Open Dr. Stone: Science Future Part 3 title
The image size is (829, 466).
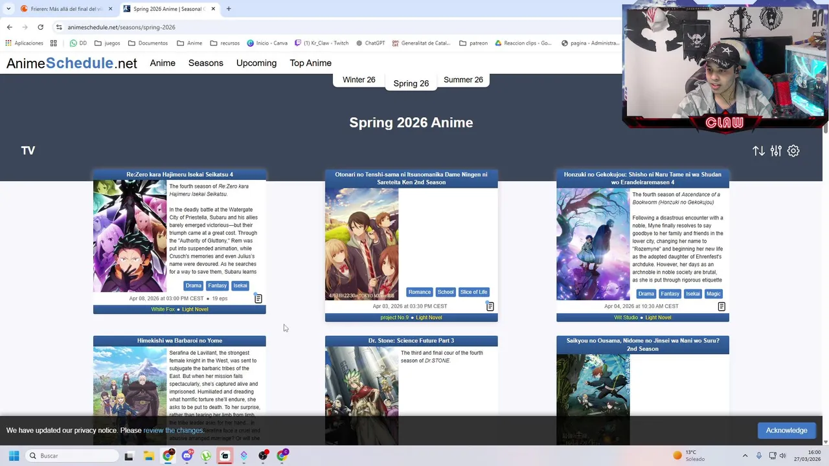tap(411, 340)
